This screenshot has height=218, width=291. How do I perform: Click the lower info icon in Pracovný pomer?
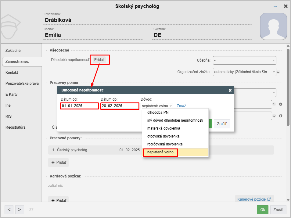(x=280, y=116)
